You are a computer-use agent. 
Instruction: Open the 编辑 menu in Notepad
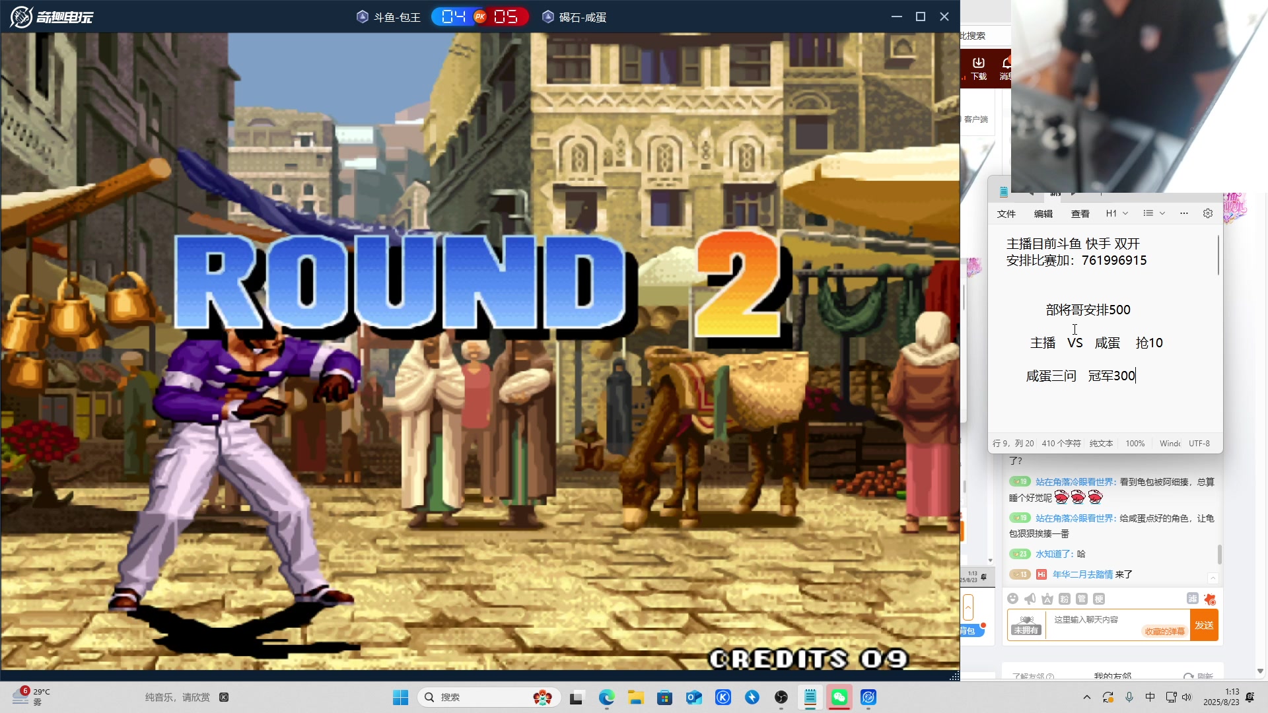tap(1043, 213)
